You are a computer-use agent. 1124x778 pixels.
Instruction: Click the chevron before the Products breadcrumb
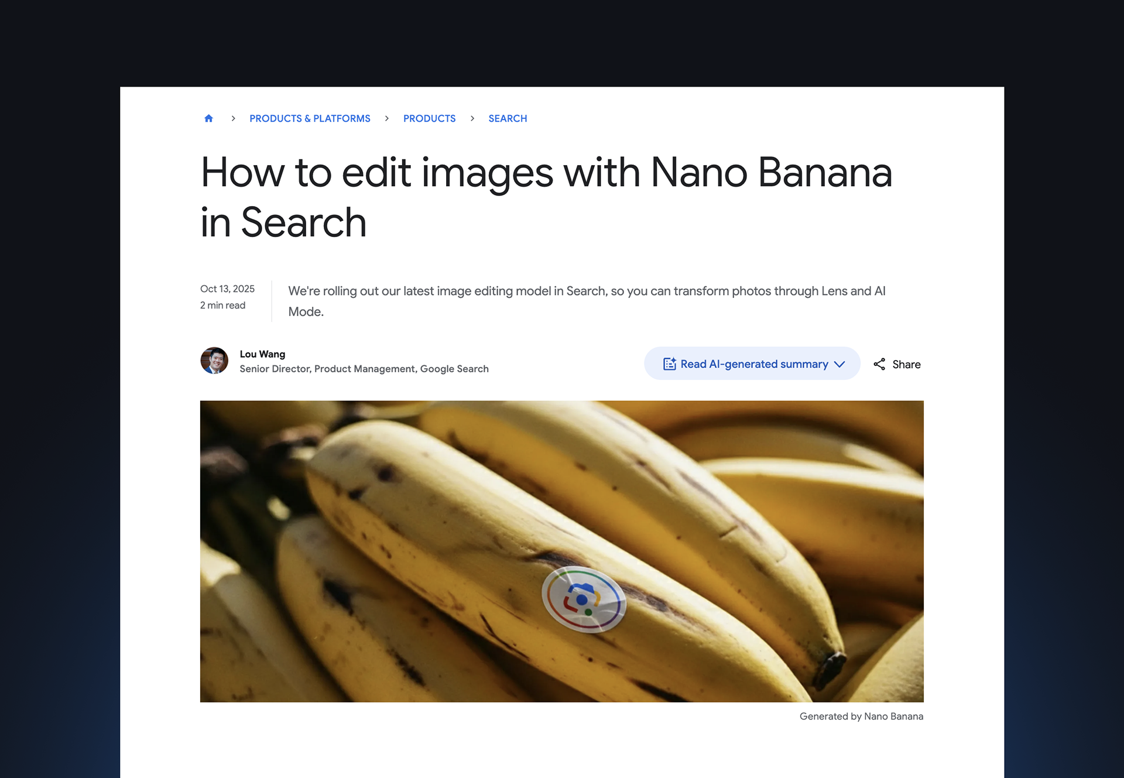387,118
